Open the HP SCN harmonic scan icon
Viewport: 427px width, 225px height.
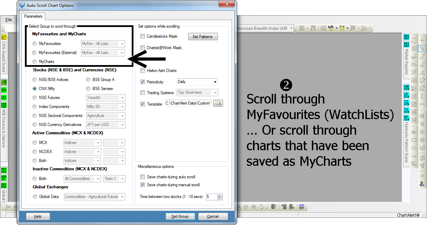pos(407,118)
